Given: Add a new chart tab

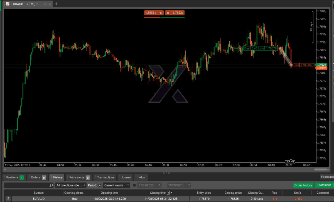Looking at the screenshot, I should (57, 4).
